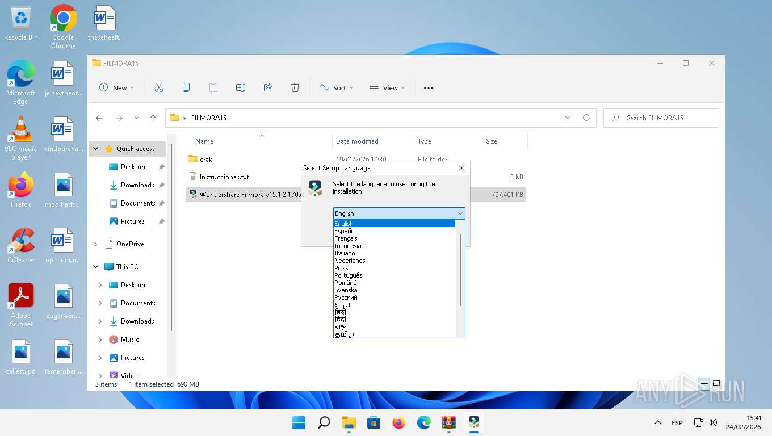Open the Windows Start menu
772x436 pixels.
[x=299, y=422]
